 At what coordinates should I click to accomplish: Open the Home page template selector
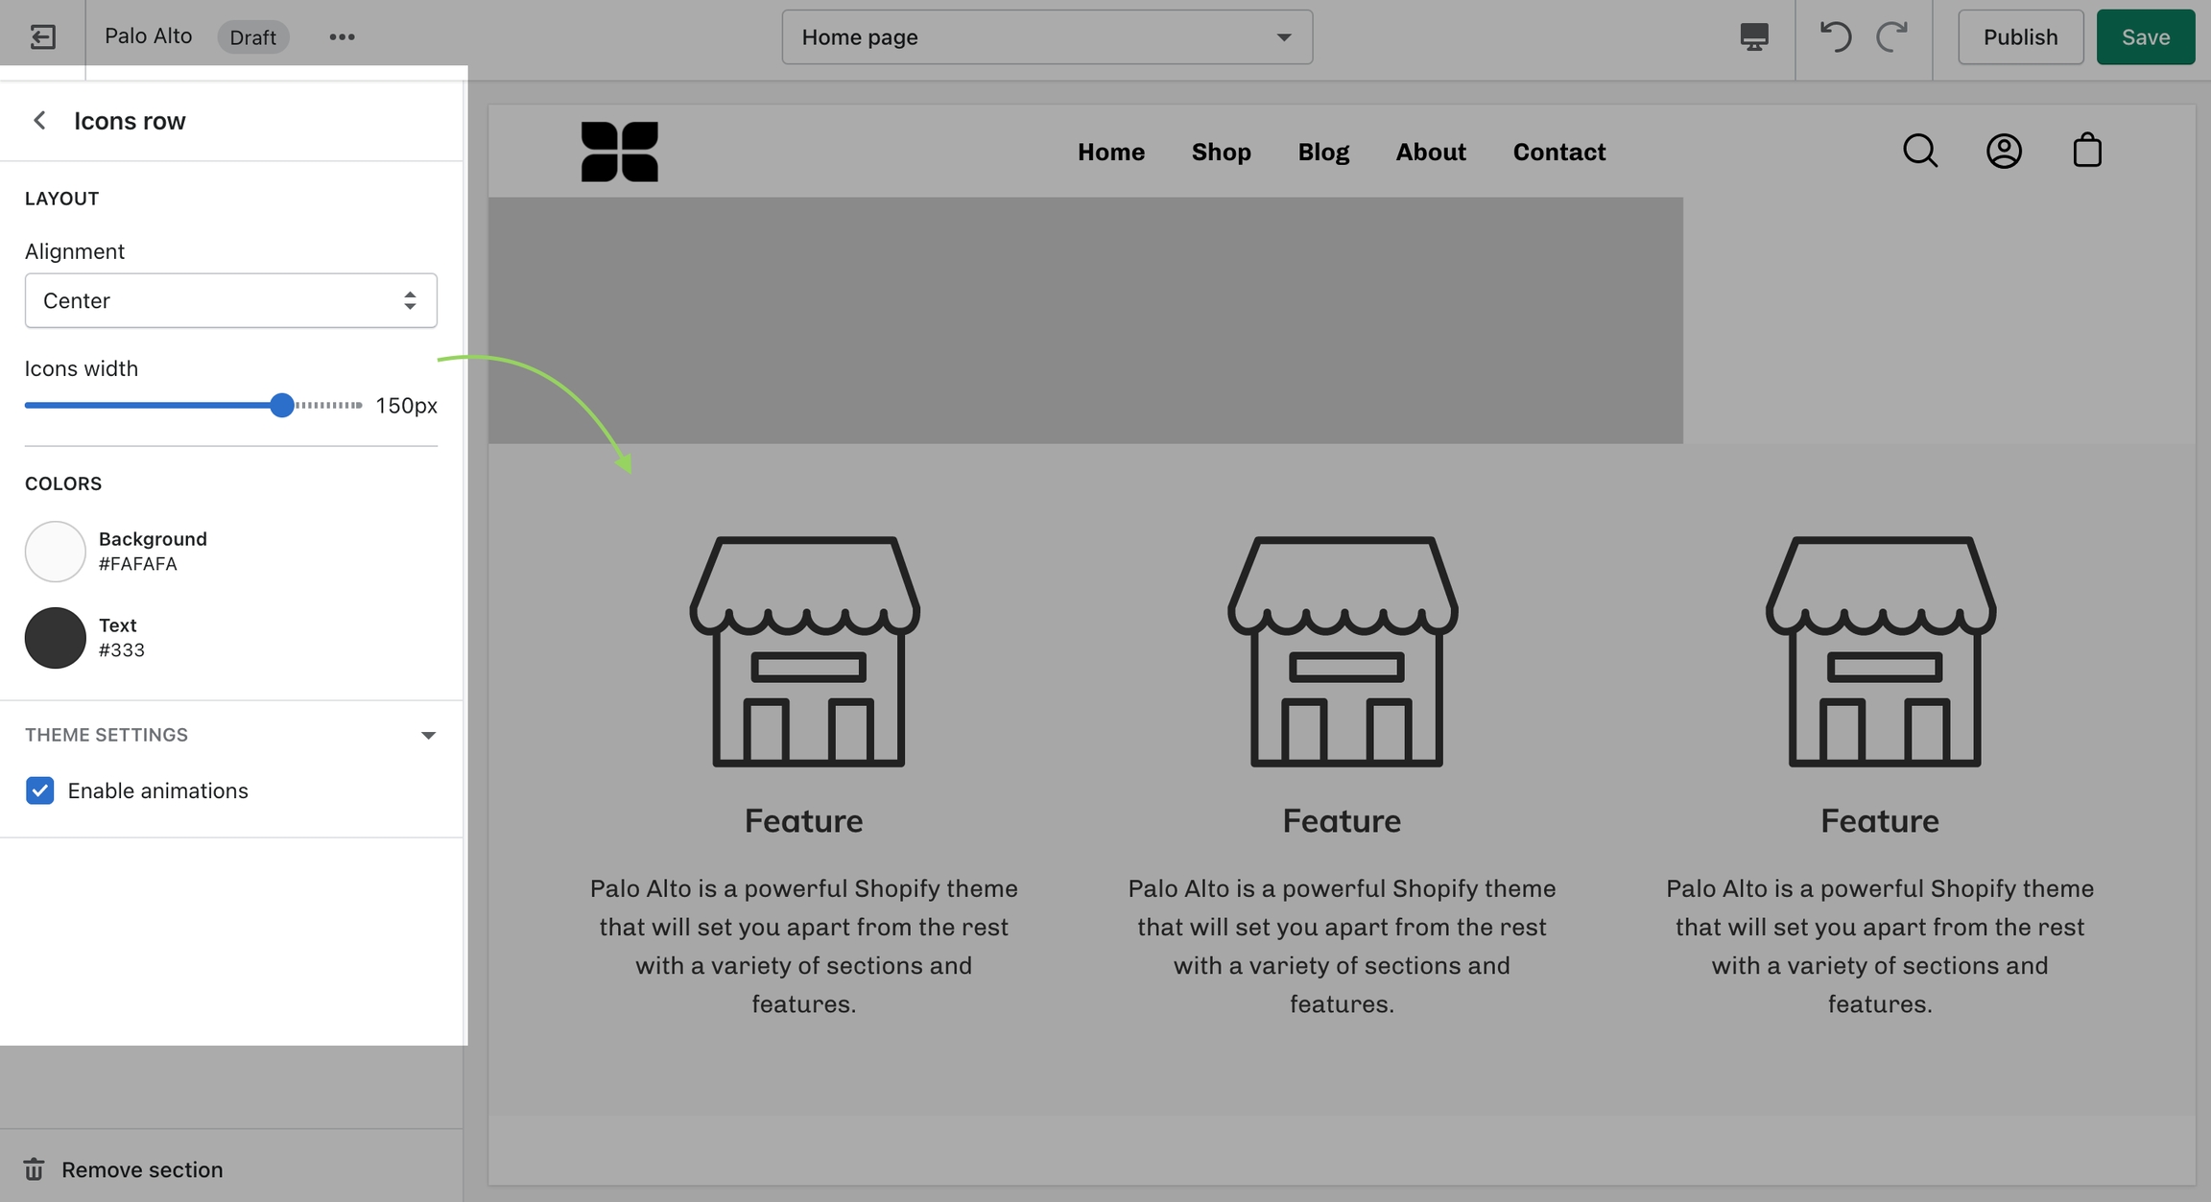click(x=1046, y=36)
